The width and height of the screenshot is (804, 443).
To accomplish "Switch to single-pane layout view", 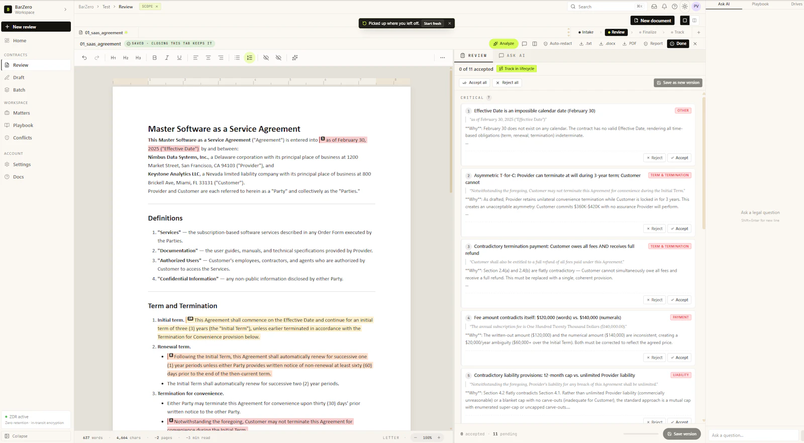I will 684,21.
